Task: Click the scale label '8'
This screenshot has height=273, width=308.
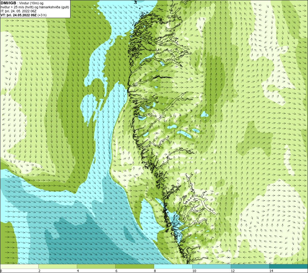Action: pyautogui.click(x=155, y=271)
